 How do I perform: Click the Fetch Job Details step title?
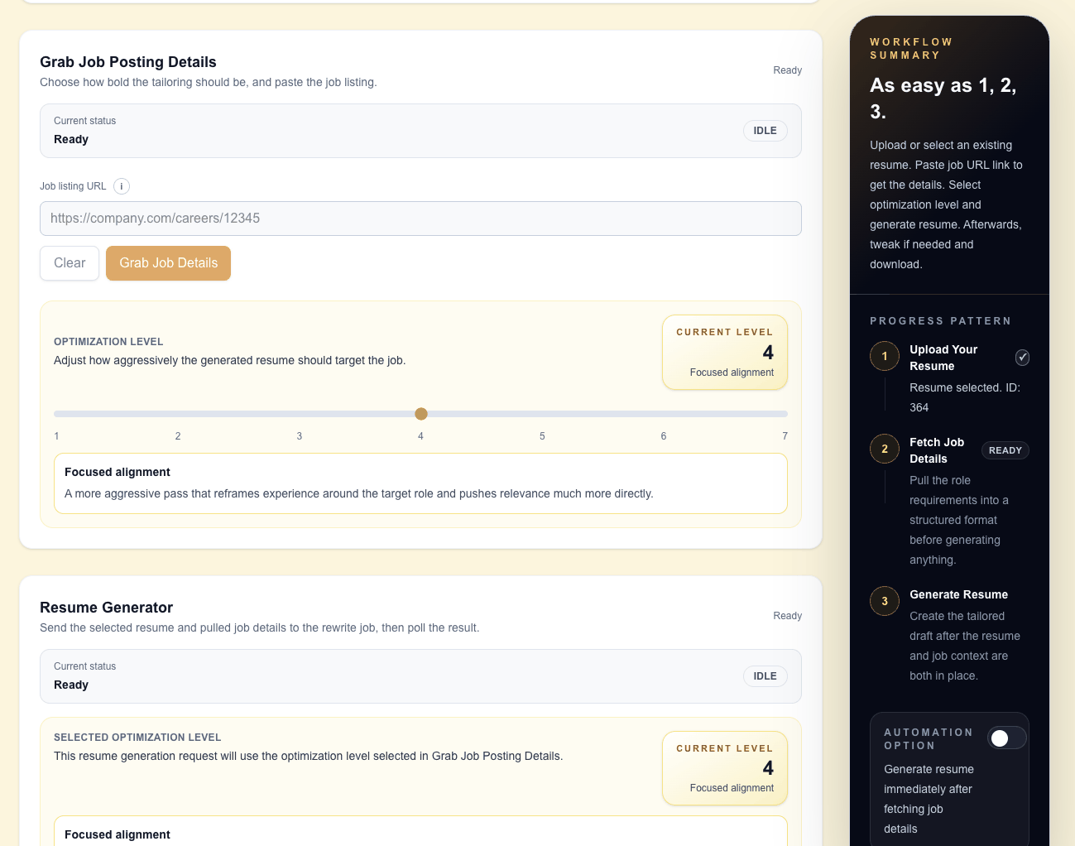click(x=937, y=450)
